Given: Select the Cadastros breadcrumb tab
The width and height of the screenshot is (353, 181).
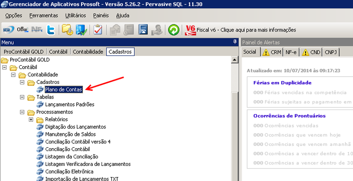Looking at the screenshot, I should tap(120, 52).
